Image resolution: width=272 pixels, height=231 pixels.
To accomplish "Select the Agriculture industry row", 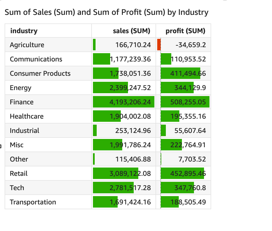I will pyautogui.click(x=27, y=45).
